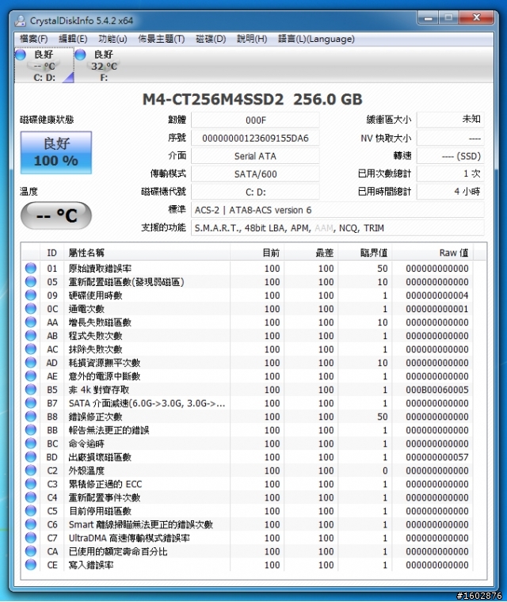
Task: Open the 說明(H) menu
Action: [x=252, y=39]
